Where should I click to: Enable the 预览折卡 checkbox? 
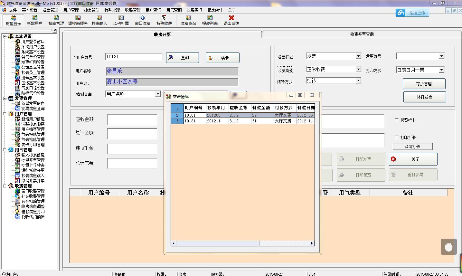[x=397, y=120]
